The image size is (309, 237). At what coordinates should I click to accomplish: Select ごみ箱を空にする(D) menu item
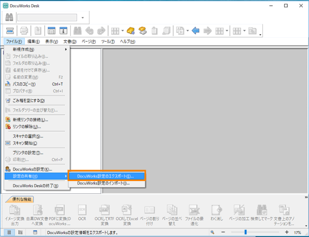(x=37, y=100)
